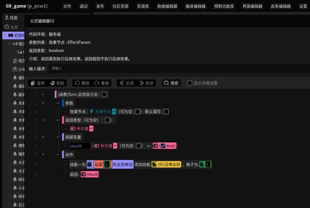Click the 重做 redo button
The width and height of the screenshot is (310, 208).
(x=102, y=83)
